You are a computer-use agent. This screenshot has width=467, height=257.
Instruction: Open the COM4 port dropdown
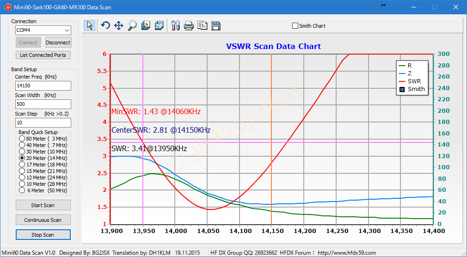pyautogui.click(x=67, y=30)
